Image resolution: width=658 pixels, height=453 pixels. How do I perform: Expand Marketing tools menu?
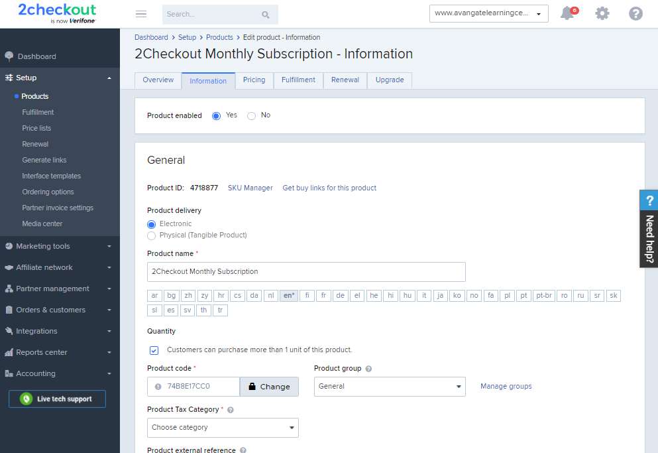coord(109,247)
